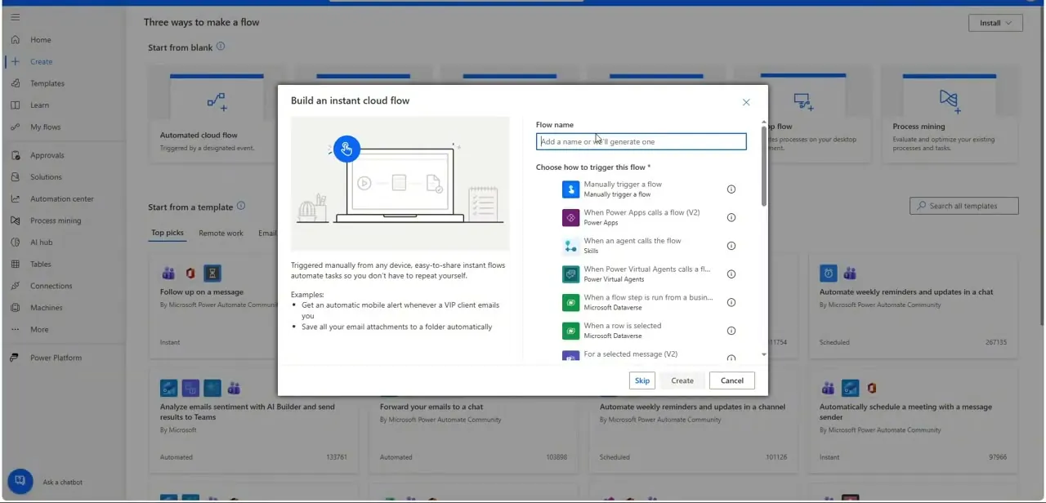
Task: Click the trigger list scroll down arrow
Action: (x=764, y=354)
